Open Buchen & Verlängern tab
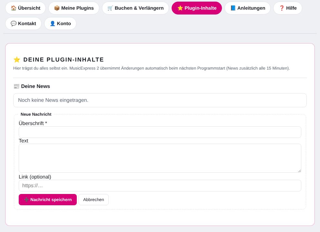This screenshot has width=320, height=232. click(x=135, y=8)
